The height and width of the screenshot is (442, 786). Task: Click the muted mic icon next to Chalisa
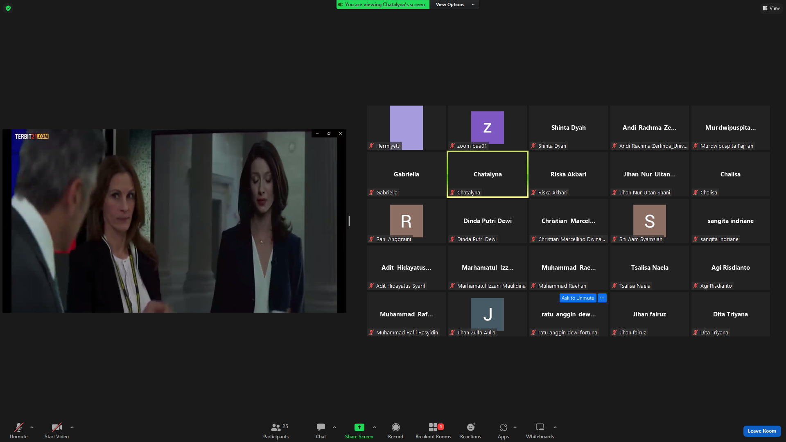696,192
